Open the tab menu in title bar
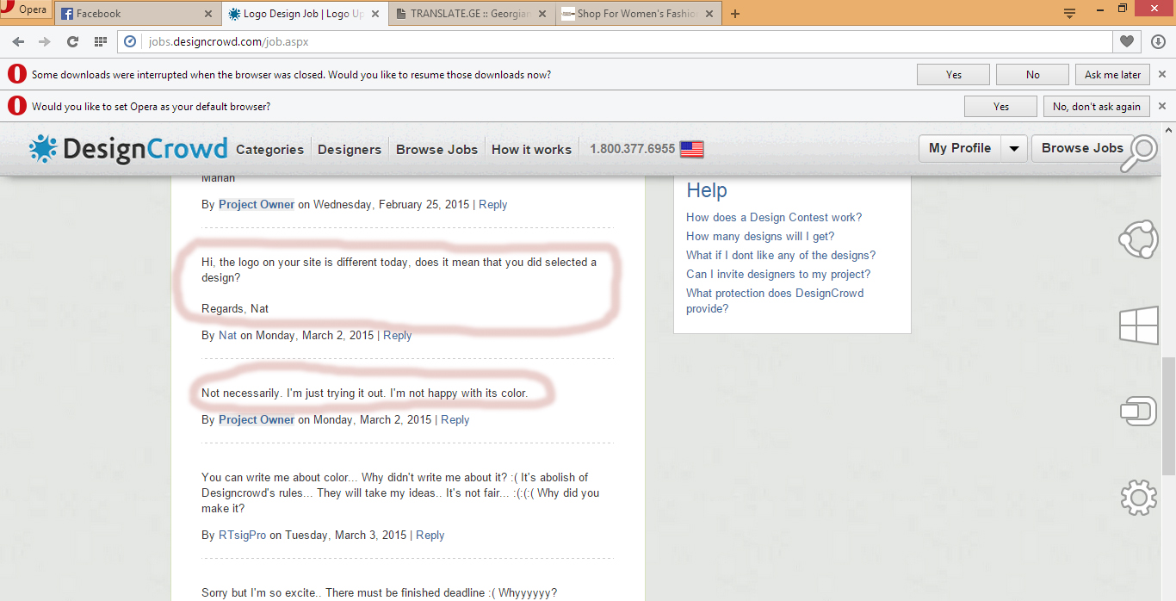The width and height of the screenshot is (1176, 601). pyautogui.click(x=1070, y=13)
